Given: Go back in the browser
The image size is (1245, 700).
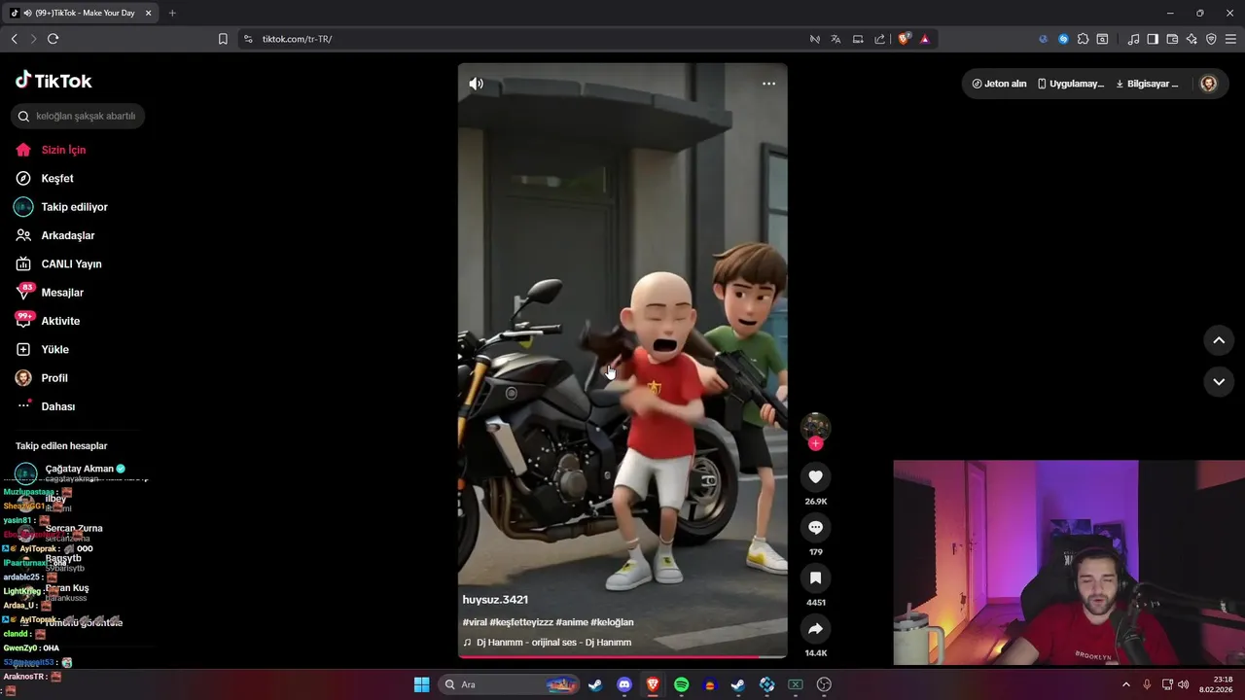Looking at the screenshot, I should pos(14,39).
